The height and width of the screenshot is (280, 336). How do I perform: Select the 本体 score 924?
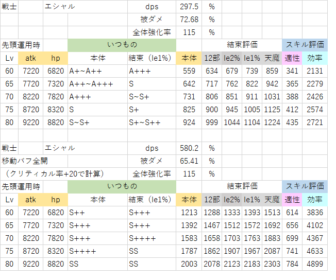point(189,122)
